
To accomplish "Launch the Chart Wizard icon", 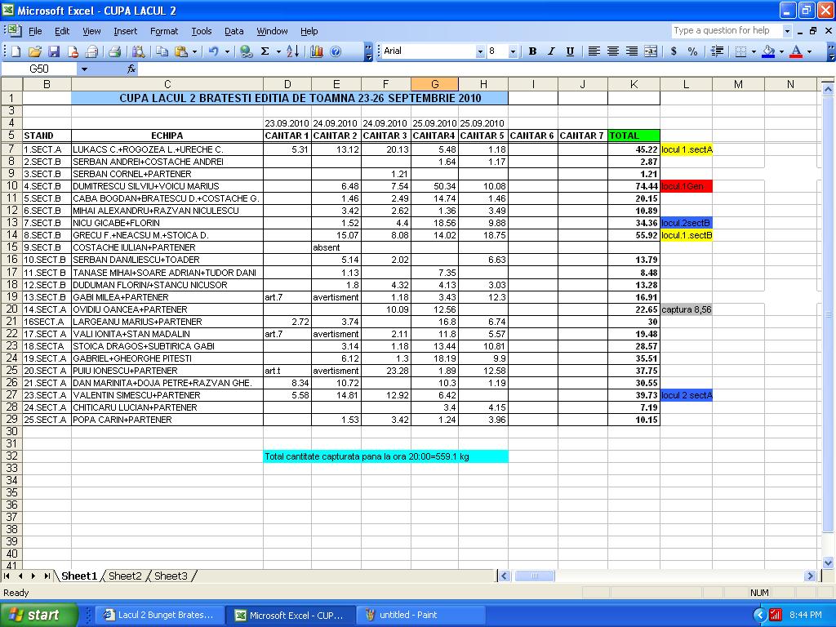I will pyautogui.click(x=317, y=51).
